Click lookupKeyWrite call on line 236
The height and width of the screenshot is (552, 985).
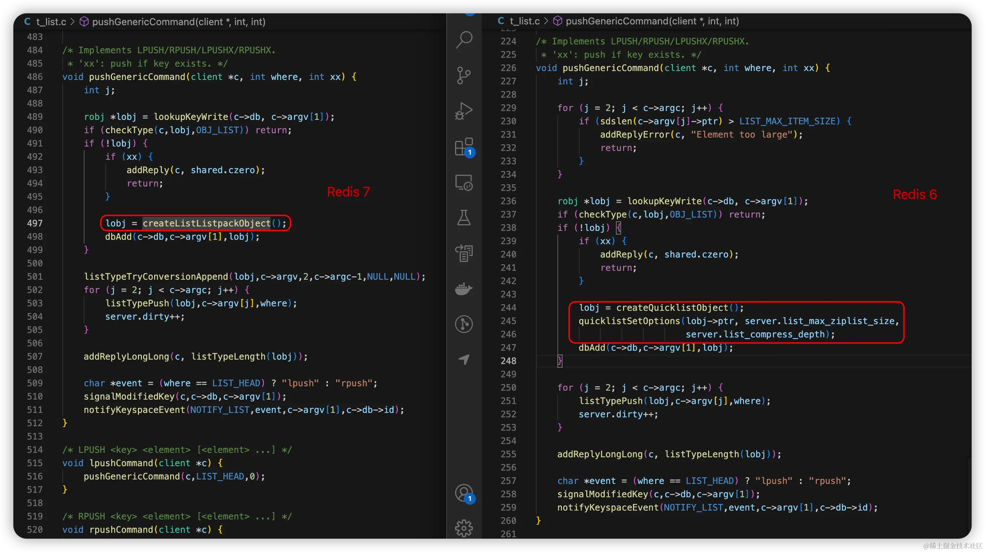(x=664, y=201)
